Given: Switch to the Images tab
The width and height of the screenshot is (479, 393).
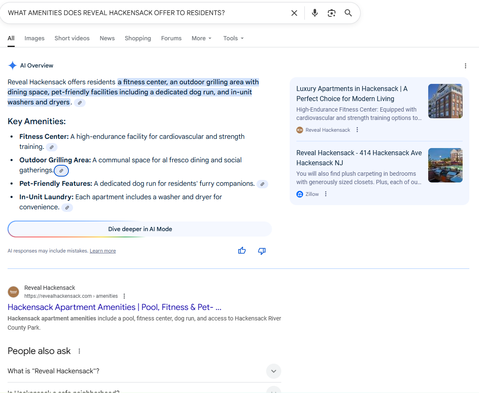Looking at the screenshot, I should coord(34,38).
